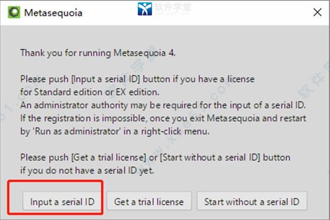Click the Input a serial ID button
330x220 pixels.
tap(62, 201)
